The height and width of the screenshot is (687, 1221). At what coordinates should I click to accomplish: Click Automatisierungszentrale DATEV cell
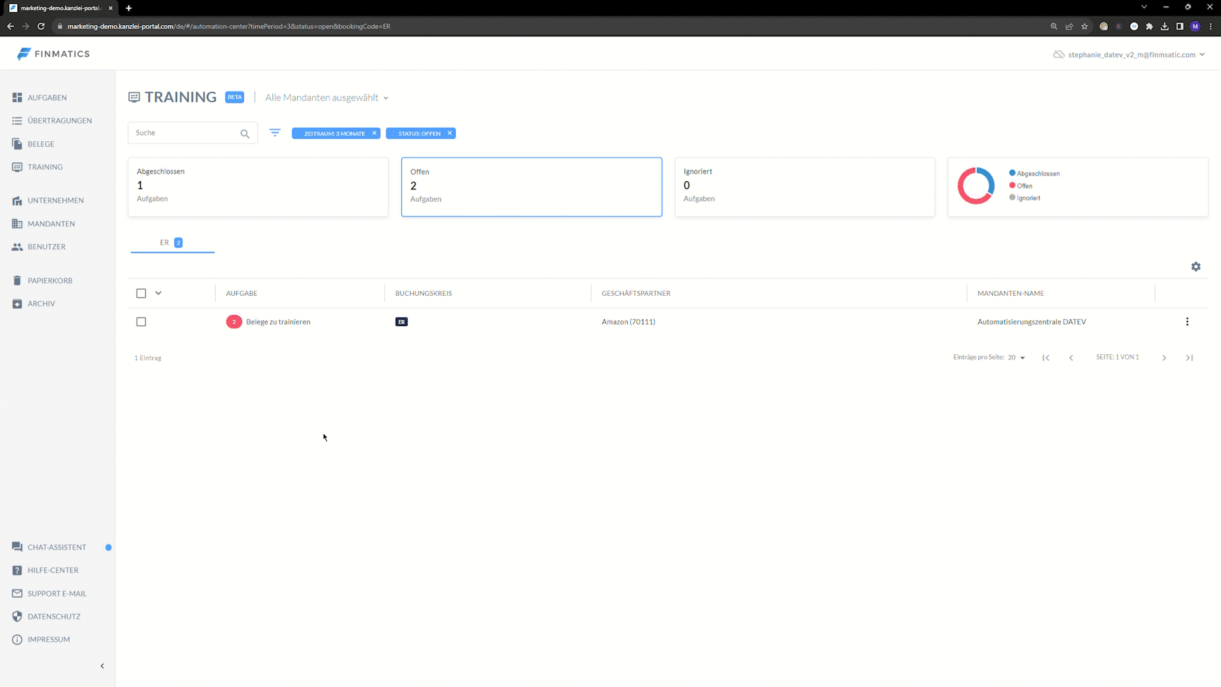tap(1031, 322)
